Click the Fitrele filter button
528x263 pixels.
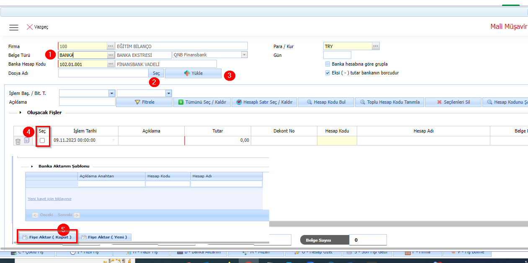point(144,102)
